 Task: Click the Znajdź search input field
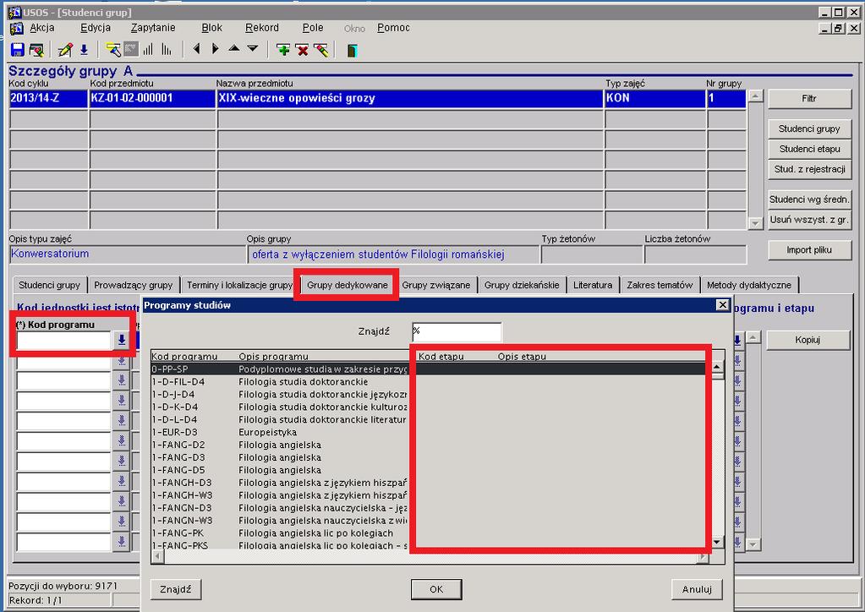(457, 332)
